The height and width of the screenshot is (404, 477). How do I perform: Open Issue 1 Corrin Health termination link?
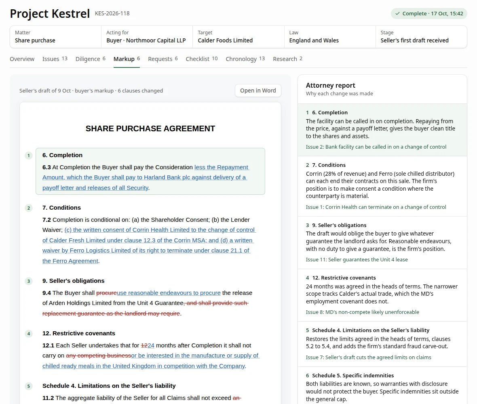click(x=376, y=207)
